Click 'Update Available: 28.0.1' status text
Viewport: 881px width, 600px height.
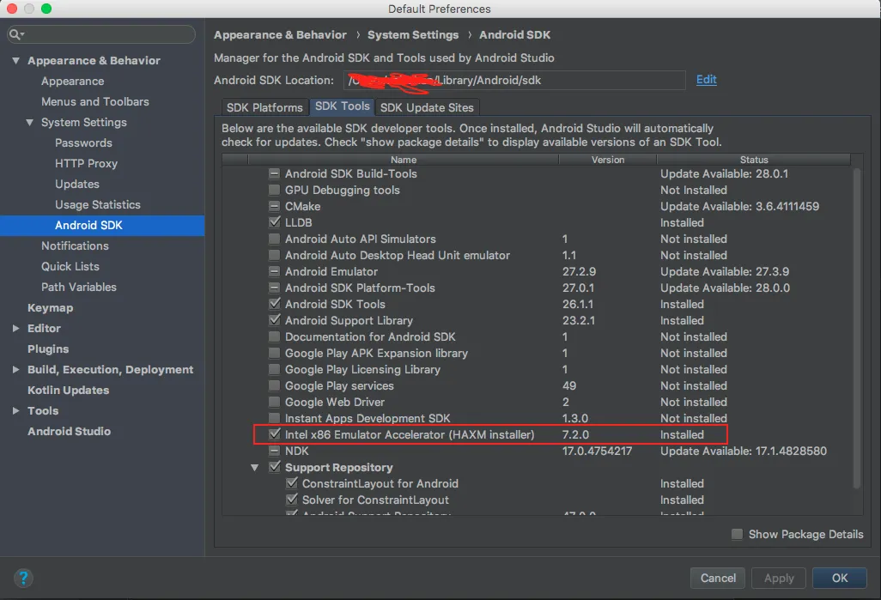(x=724, y=173)
